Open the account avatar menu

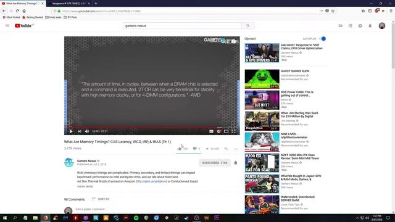tap(382, 26)
